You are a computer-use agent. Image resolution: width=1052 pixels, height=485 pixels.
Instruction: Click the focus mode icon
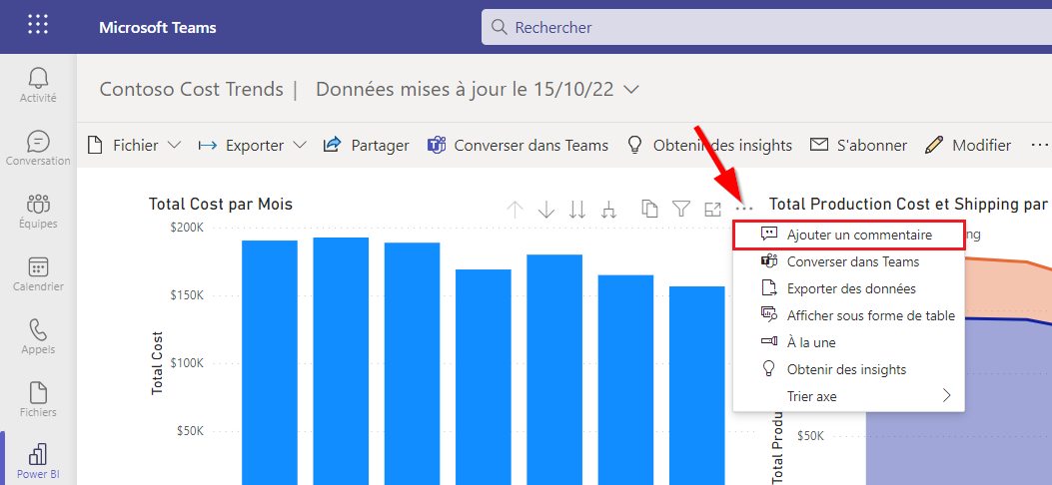pyautogui.click(x=712, y=209)
